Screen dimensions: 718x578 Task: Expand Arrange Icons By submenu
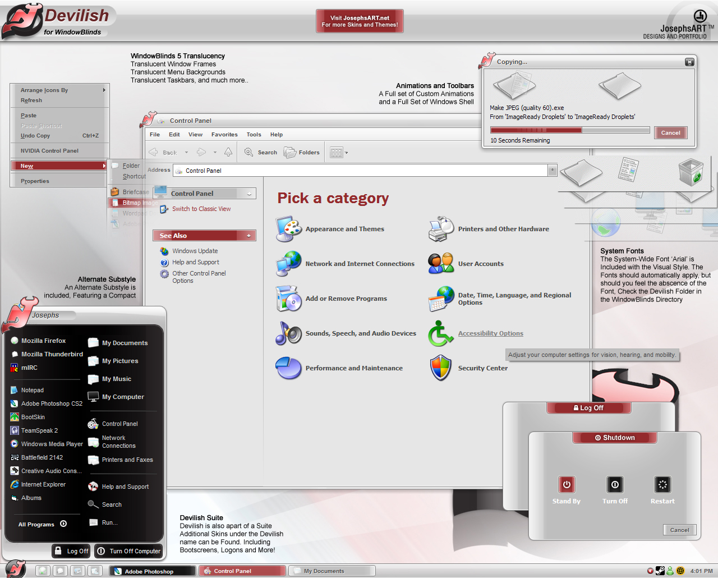(59, 90)
